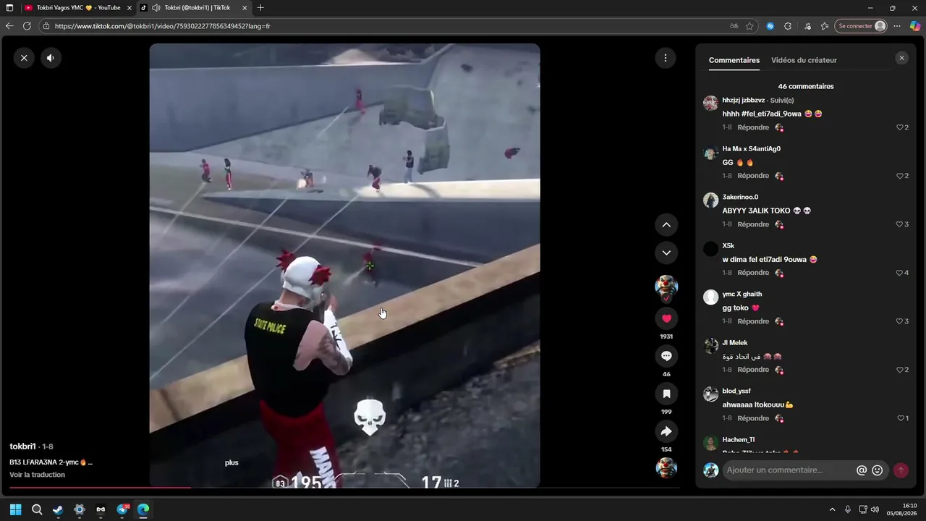Reply to ymc X ghaith's comment

pos(753,321)
